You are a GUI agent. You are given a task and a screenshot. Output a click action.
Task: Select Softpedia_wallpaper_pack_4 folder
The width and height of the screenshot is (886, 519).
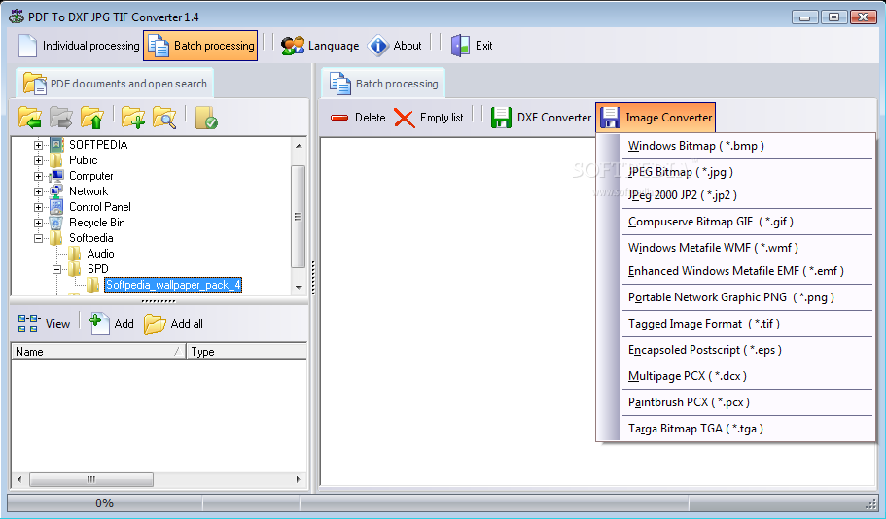173,285
